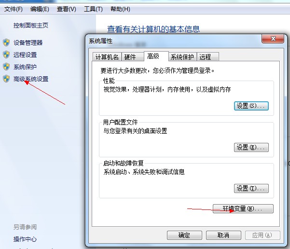Open user profiles 设置(E) button
Image resolution: width=290 pixels, height=249 pixels.
251,148
